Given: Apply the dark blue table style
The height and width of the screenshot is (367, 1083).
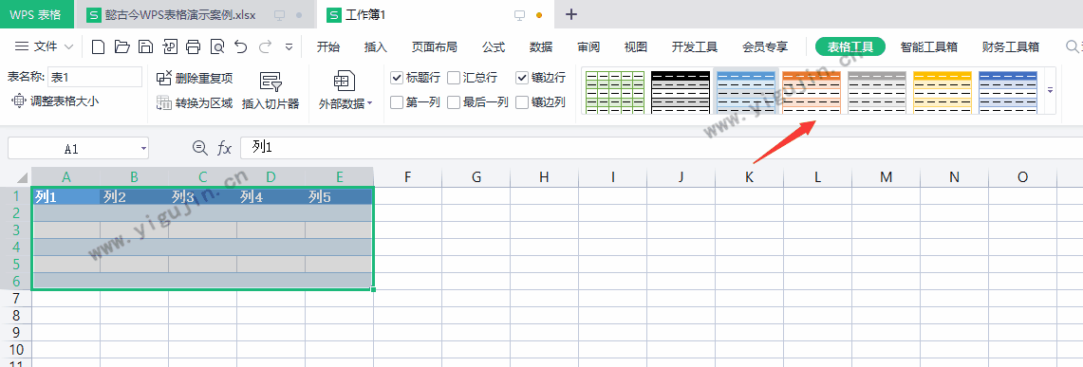Looking at the screenshot, I should (1008, 91).
